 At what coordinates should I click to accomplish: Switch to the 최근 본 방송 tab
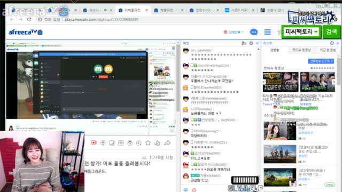(328, 50)
